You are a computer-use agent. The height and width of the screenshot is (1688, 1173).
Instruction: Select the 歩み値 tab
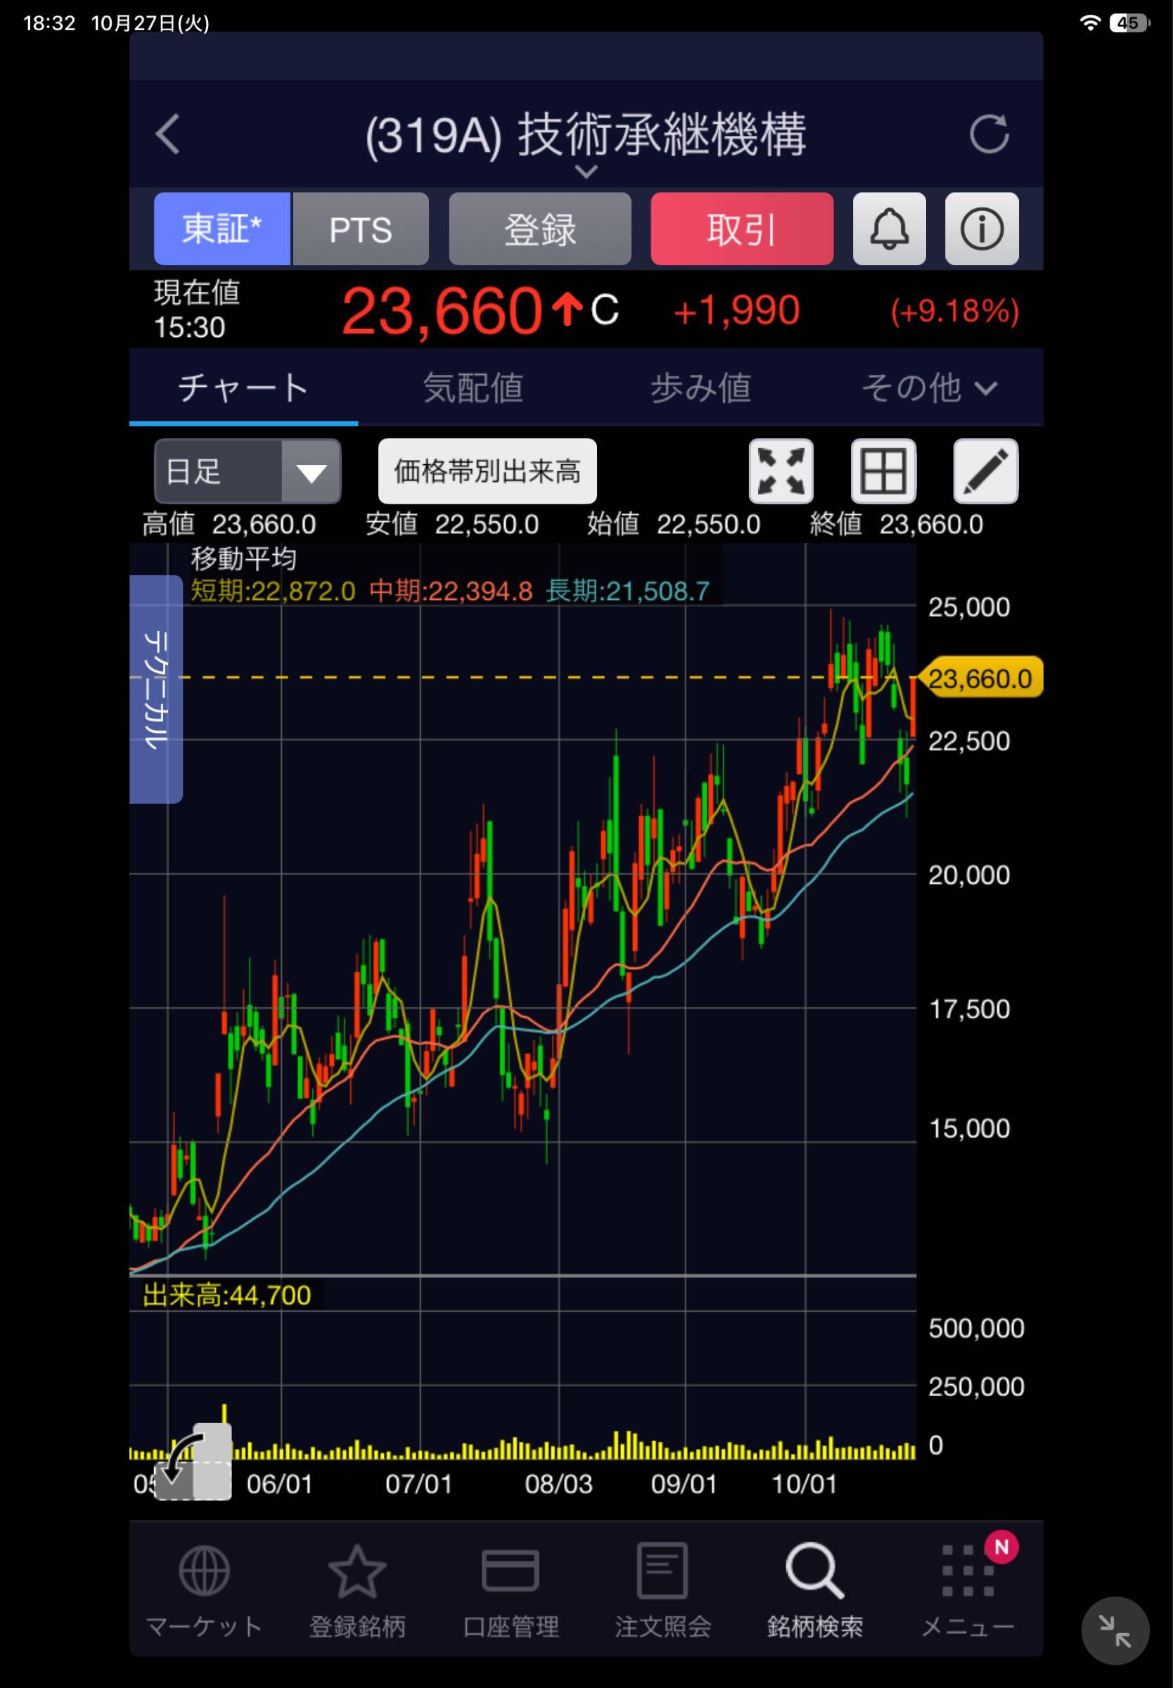click(x=700, y=388)
